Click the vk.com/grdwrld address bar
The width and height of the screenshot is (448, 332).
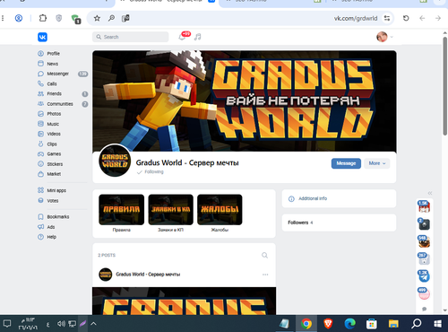tap(356, 18)
